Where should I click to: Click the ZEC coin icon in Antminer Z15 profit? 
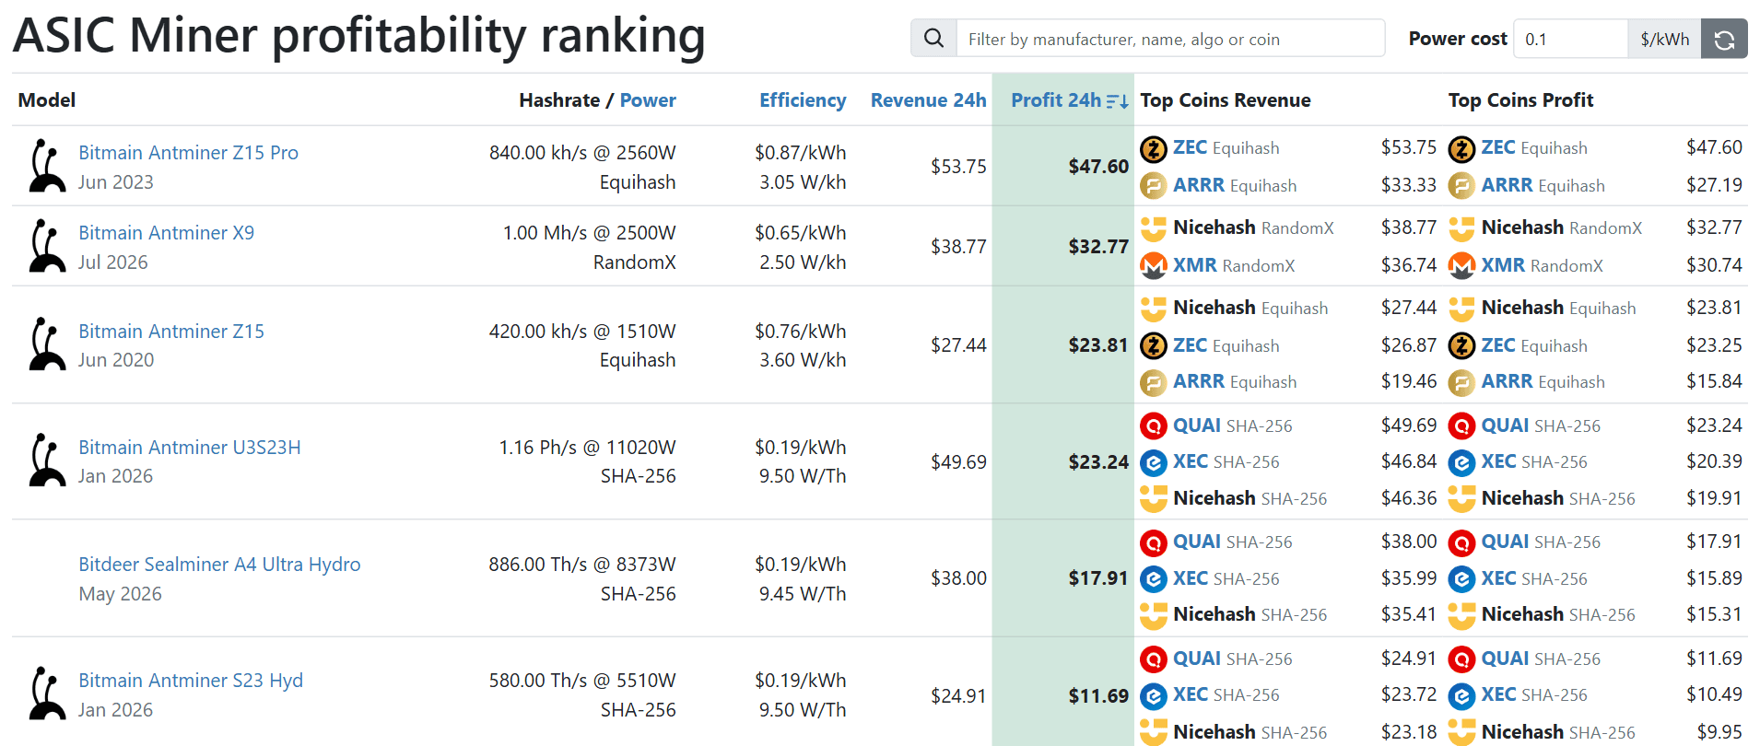(1461, 346)
